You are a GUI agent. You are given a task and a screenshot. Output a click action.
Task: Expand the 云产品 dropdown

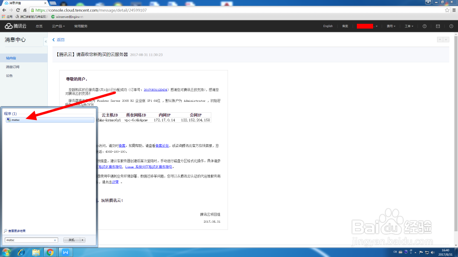[58, 26]
